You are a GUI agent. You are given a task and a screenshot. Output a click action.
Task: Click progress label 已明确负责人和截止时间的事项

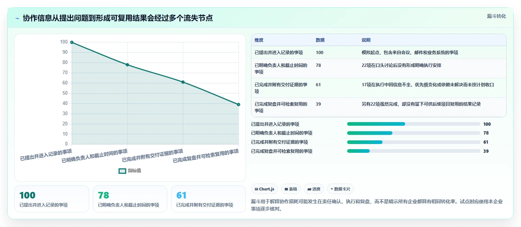[x=282, y=133]
